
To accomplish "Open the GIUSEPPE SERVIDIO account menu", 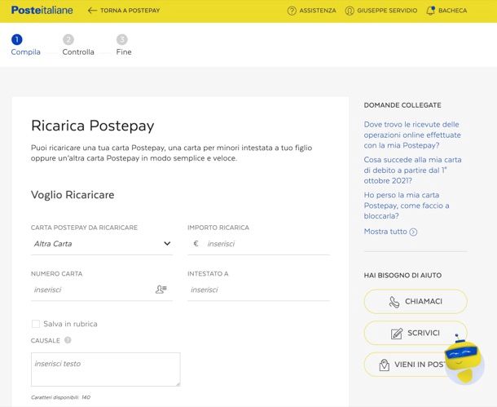I will click(x=387, y=11).
